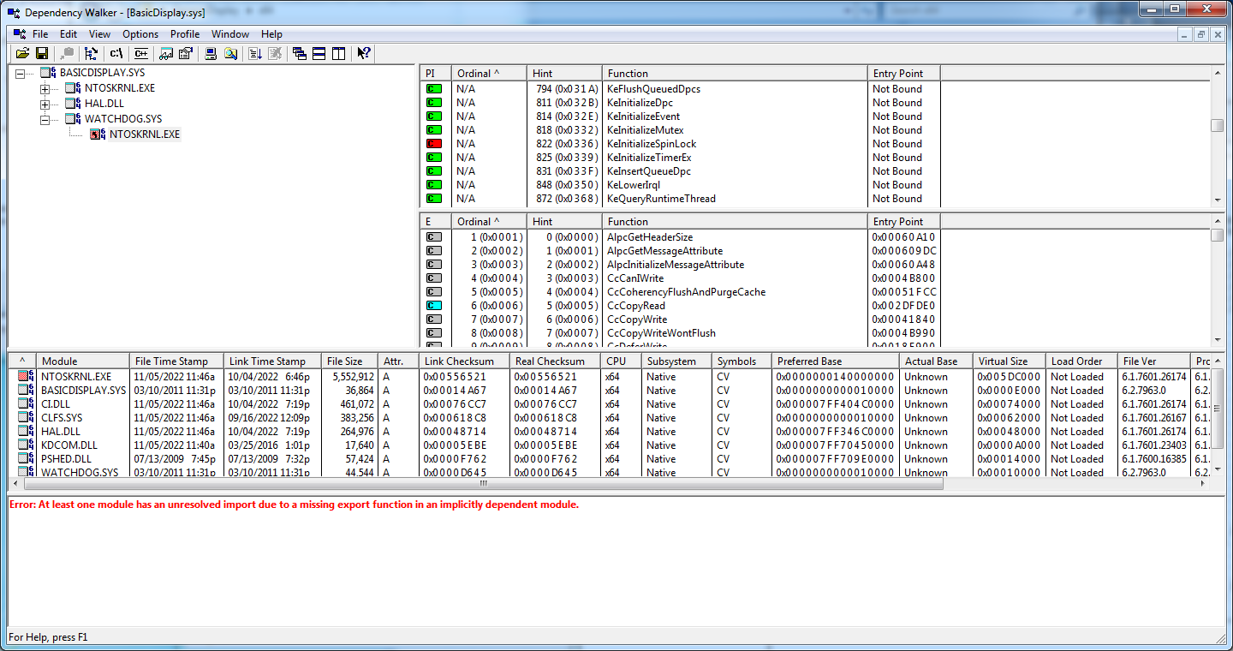This screenshot has height=651, width=1233.
Task: Open module Properties from the toolbar
Action: click(185, 53)
